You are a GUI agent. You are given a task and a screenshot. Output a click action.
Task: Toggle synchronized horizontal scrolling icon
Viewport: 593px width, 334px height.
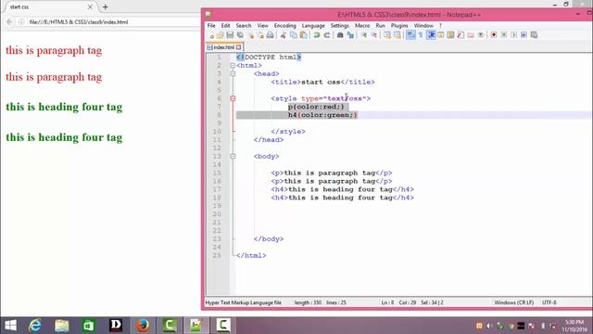tap(397, 35)
